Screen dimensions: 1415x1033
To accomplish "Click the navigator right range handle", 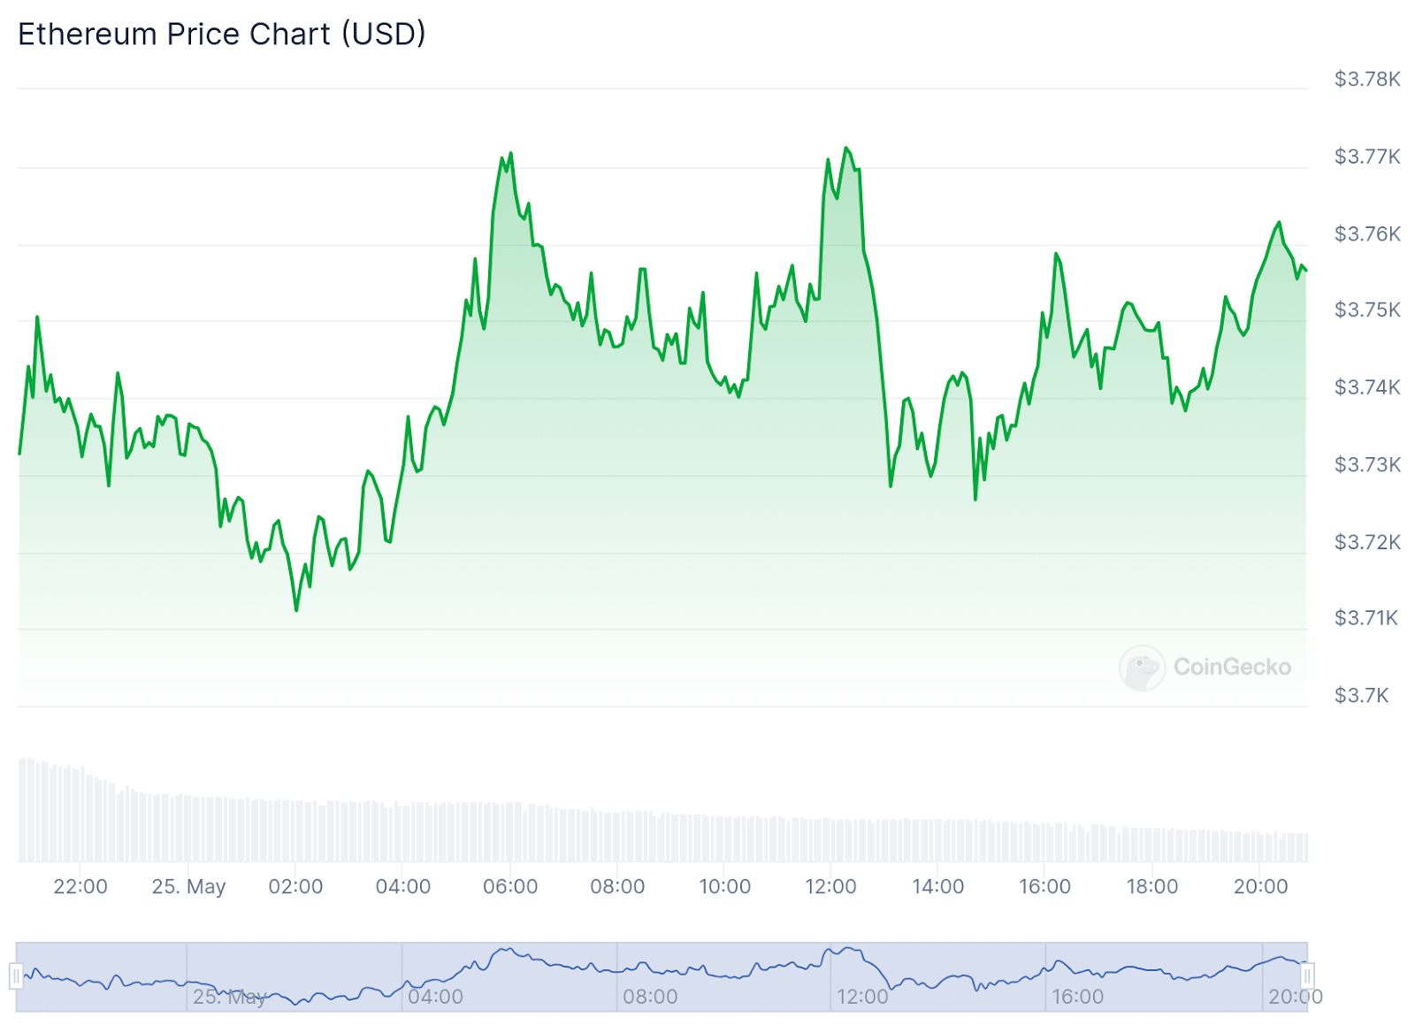I will [1307, 976].
